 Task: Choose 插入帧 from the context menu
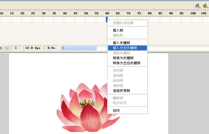tap(127, 30)
